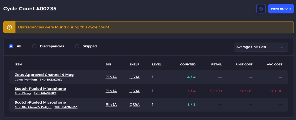Open the Average Unit Cost dropdown

pyautogui.click(x=261, y=47)
